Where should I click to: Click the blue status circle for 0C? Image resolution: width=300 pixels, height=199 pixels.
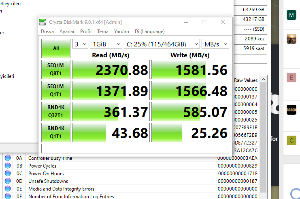[x=8, y=173]
